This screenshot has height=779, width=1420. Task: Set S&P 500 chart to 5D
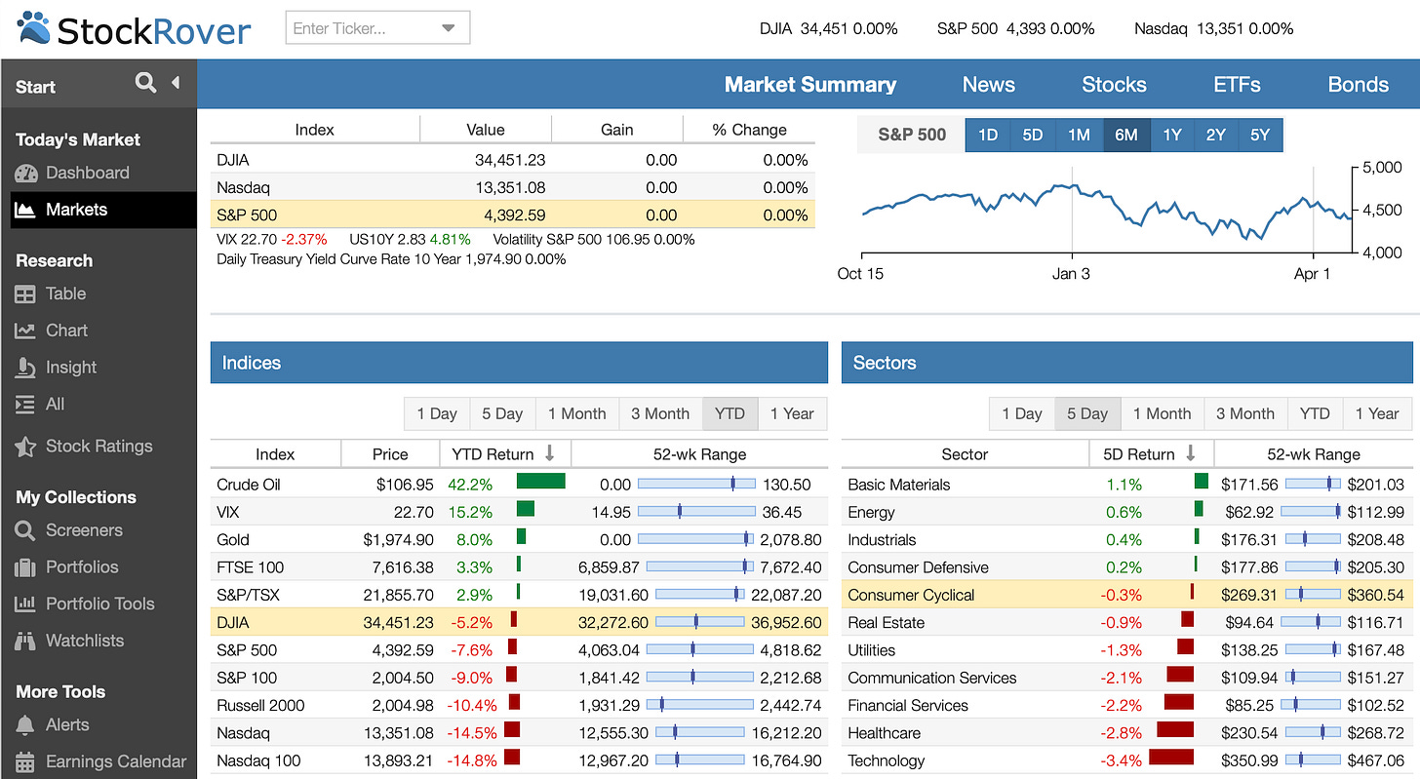coord(1033,135)
